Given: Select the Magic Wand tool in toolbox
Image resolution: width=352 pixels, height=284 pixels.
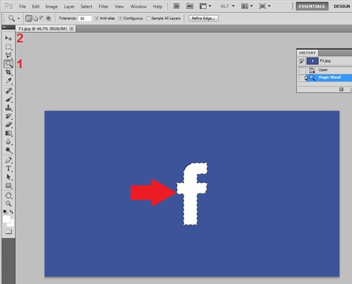Looking at the screenshot, I should click(x=8, y=64).
